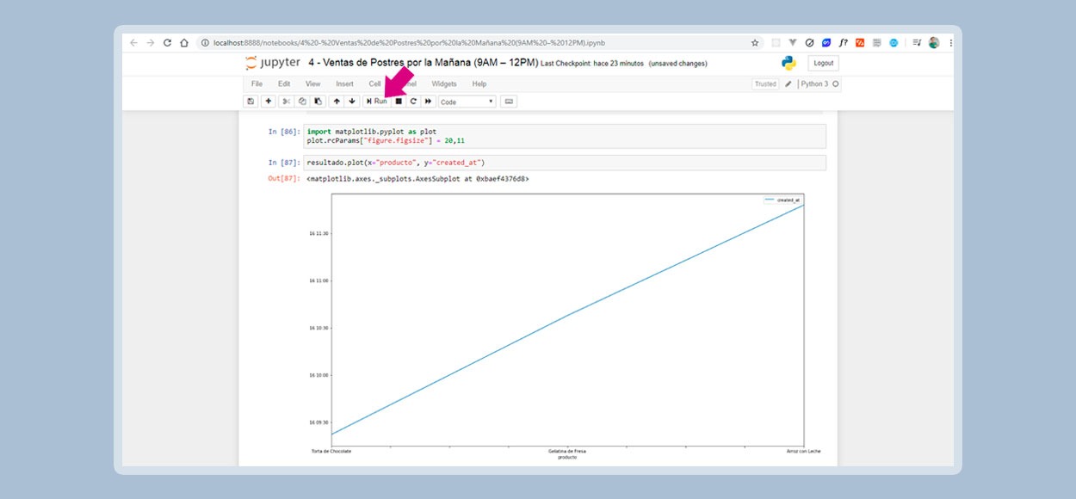The width and height of the screenshot is (1076, 499).
Task: Open the File menu
Action: coord(257,84)
